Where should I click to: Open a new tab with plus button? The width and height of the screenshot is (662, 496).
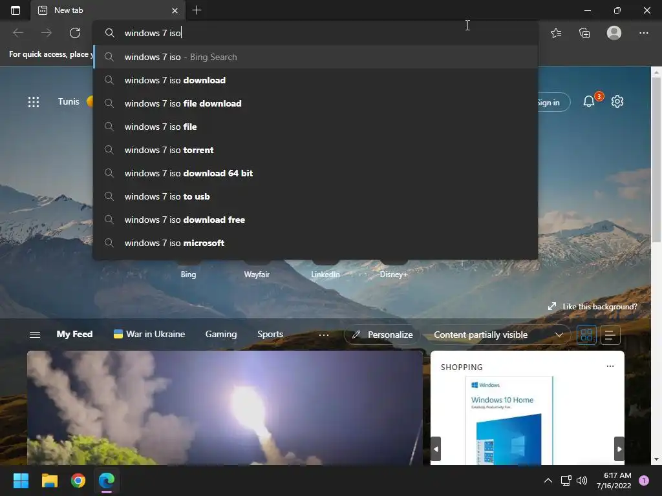(197, 10)
